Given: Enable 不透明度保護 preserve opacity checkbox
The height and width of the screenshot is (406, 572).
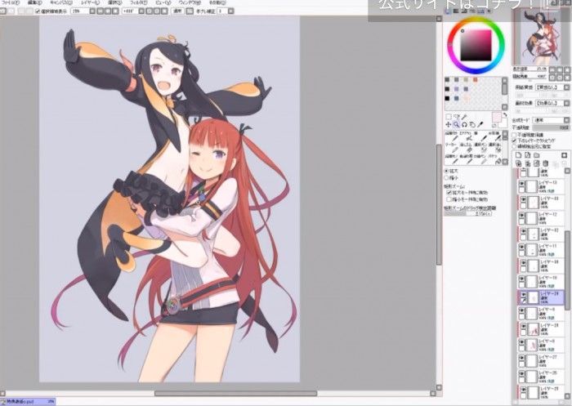Looking at the screenshot, I should [x=514, y=135].
